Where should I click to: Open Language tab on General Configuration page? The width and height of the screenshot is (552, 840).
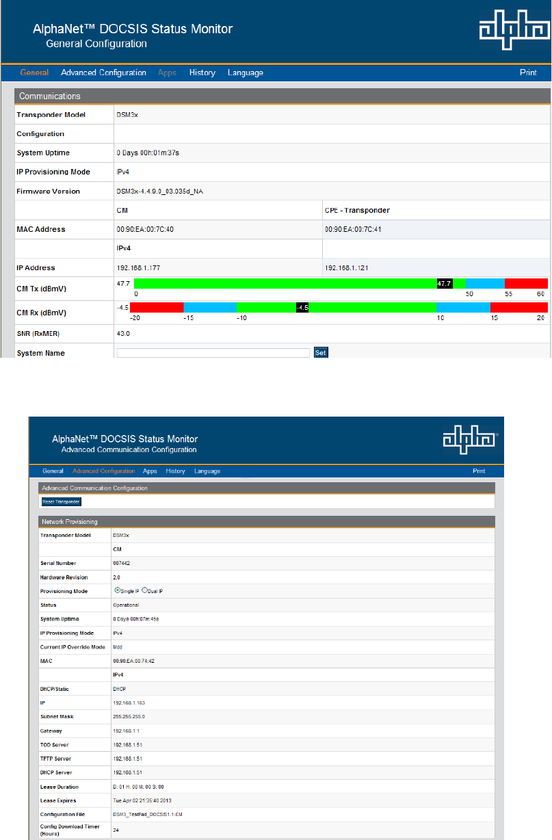coord(246,73)
